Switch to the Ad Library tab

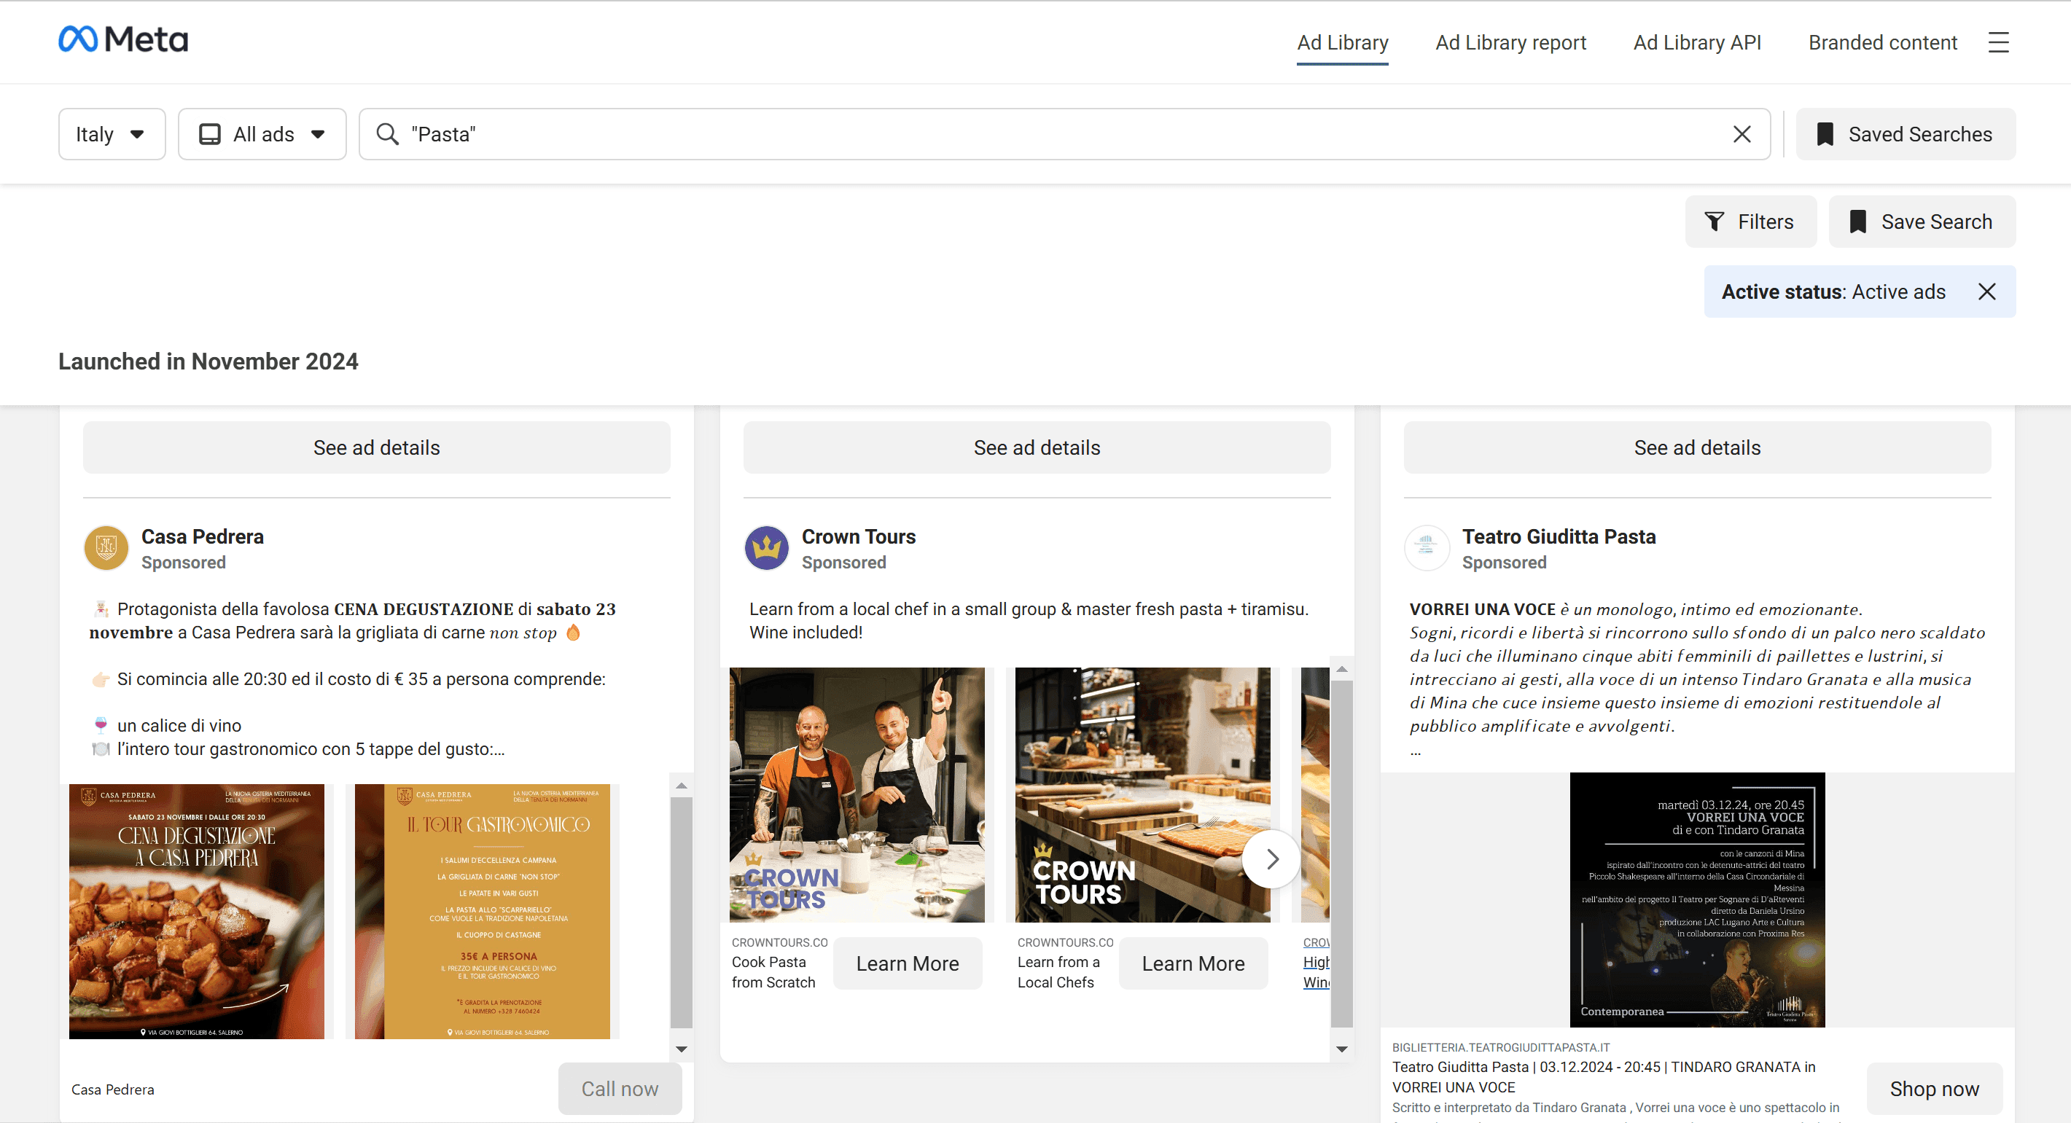(1343, 42)
